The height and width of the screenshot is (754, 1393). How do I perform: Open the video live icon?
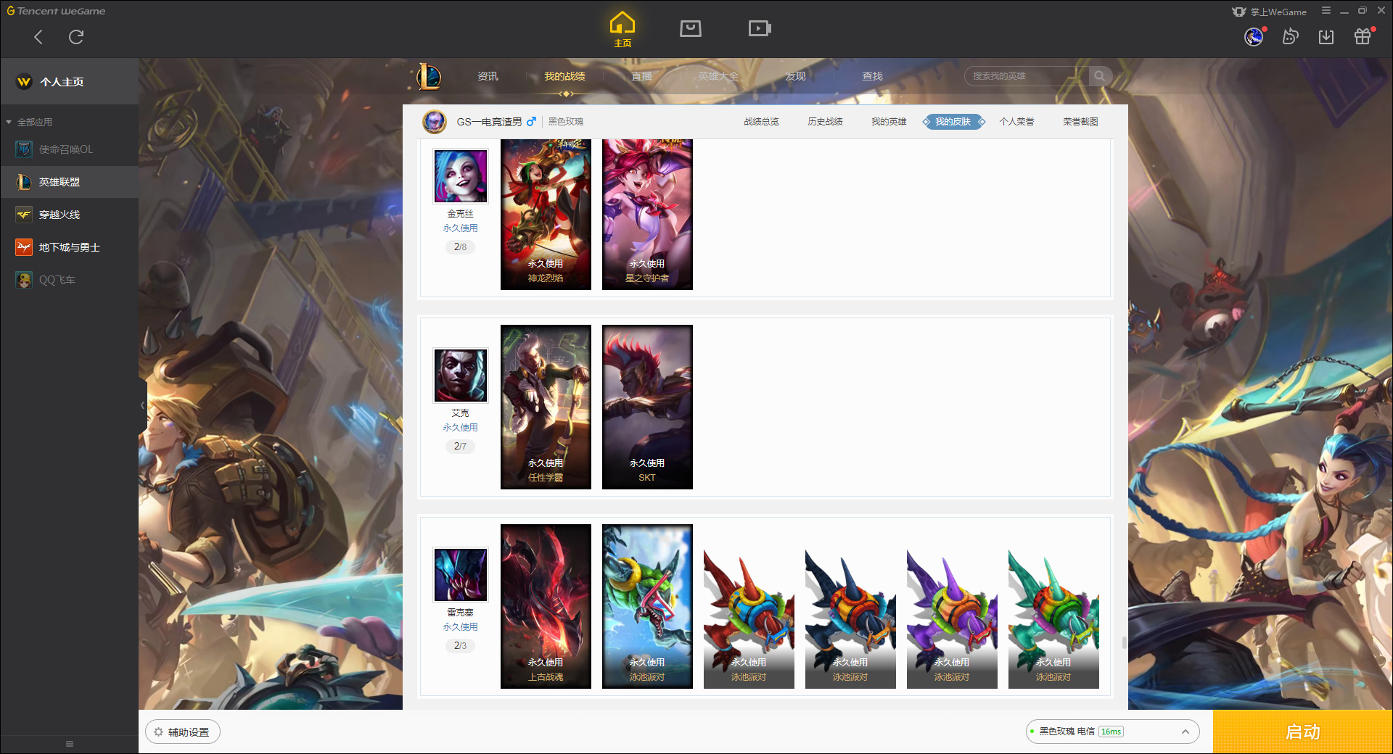coord(760,29)
